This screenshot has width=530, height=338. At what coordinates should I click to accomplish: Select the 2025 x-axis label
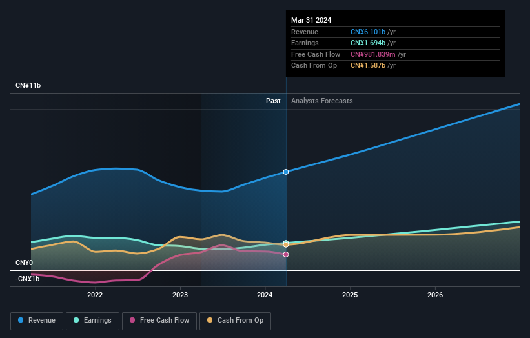(x=350, y=295)
